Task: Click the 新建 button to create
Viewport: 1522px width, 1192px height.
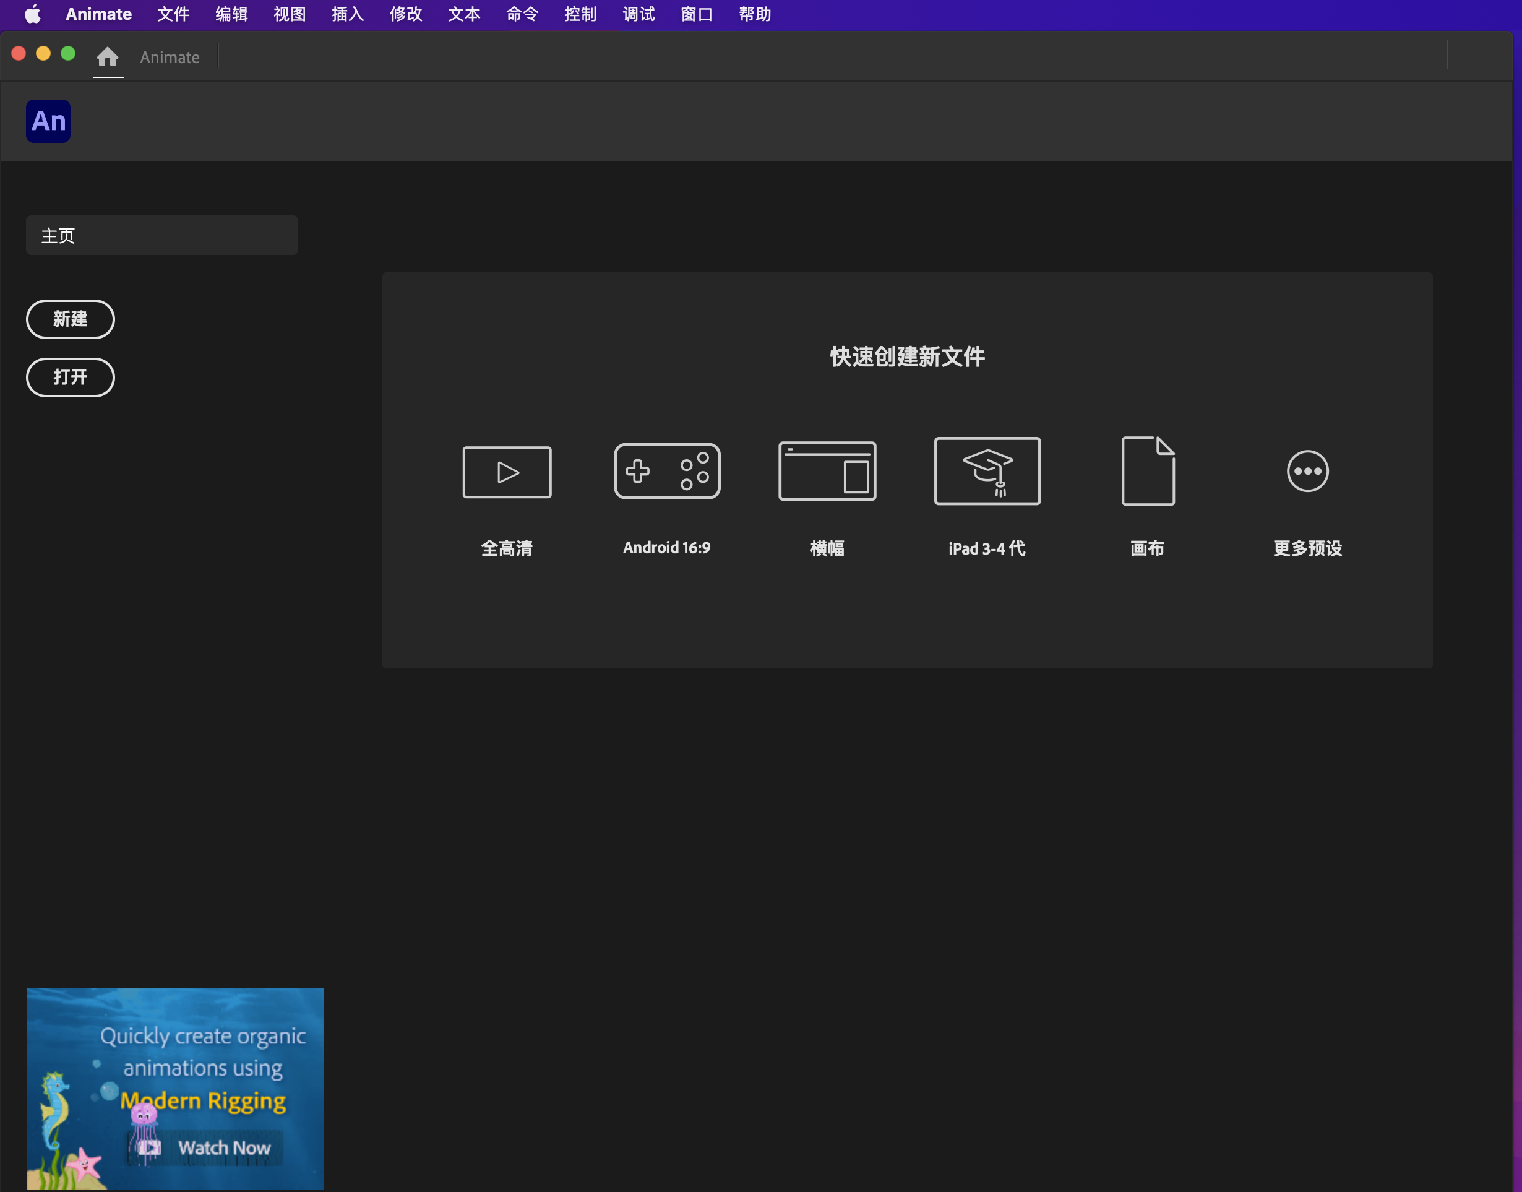Action: tap(70, 319)
